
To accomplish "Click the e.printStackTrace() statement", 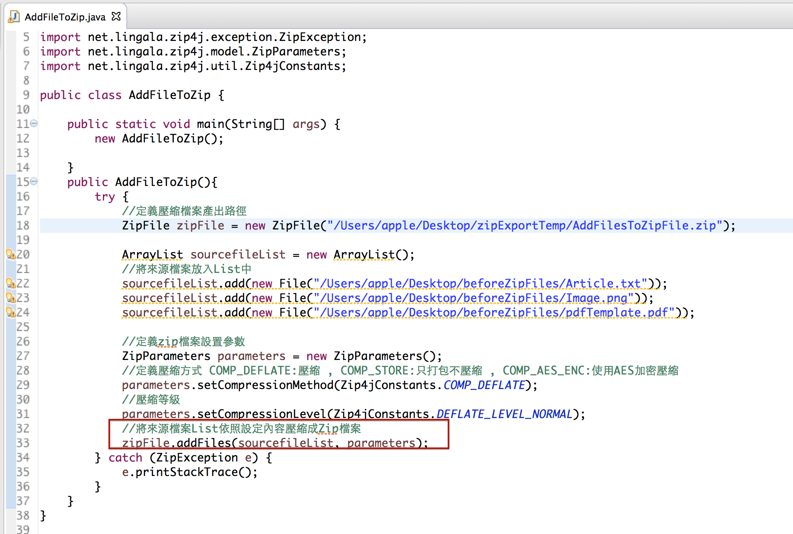I will point(190,472).
